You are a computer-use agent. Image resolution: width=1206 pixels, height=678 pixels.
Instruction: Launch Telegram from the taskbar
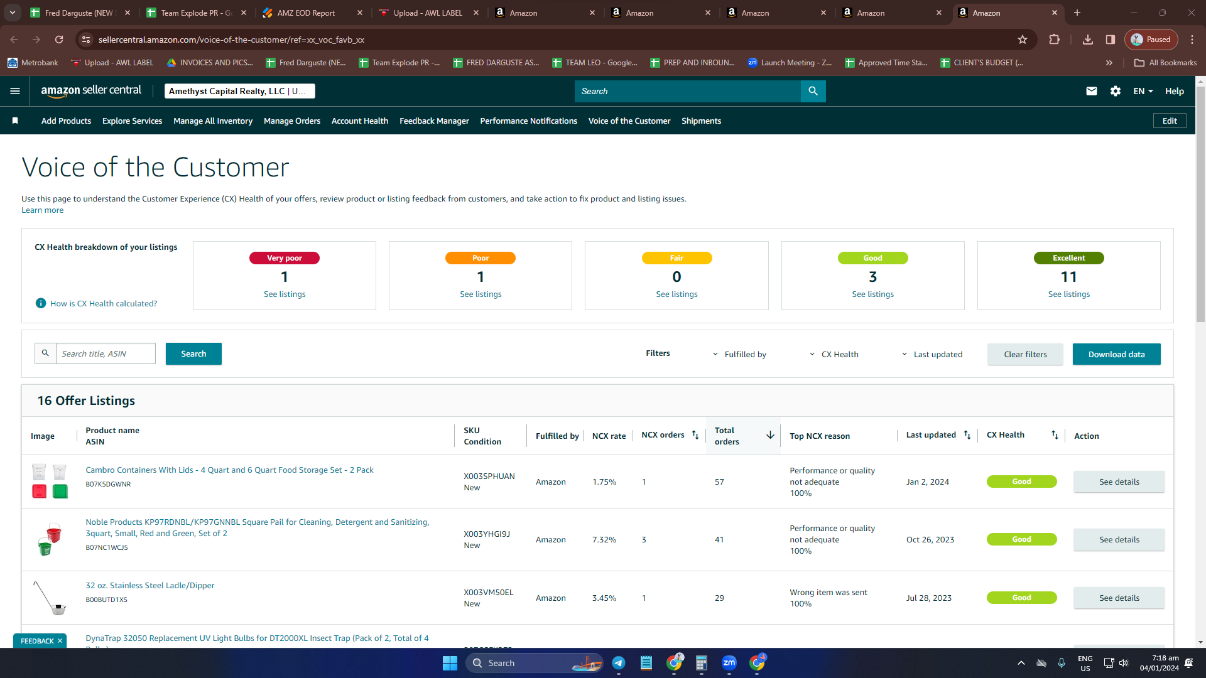click(x=619, y=663)
